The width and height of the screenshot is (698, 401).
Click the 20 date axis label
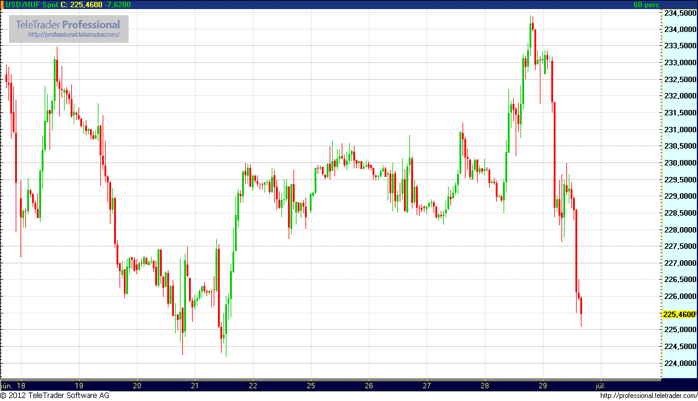[x=137, y=386]
